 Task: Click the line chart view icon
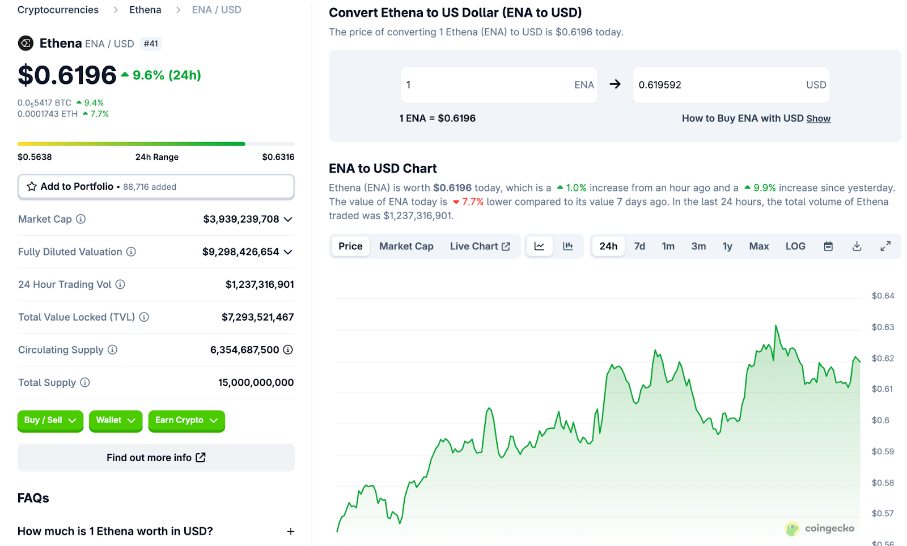[539, 246]
